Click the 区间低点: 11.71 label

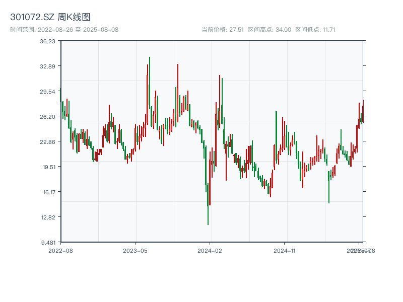[x=315, y=30]
